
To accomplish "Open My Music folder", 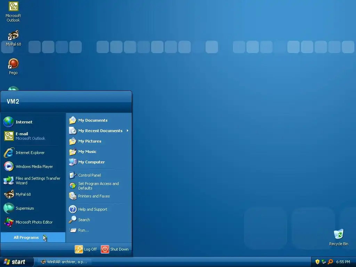I will (x=99, y=152).
